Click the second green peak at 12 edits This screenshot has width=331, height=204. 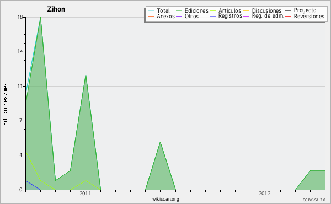[x=86, y=76]
